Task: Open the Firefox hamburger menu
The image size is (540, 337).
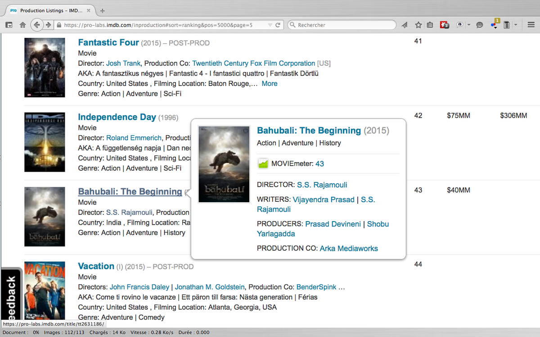Action: tap(531, 25)
